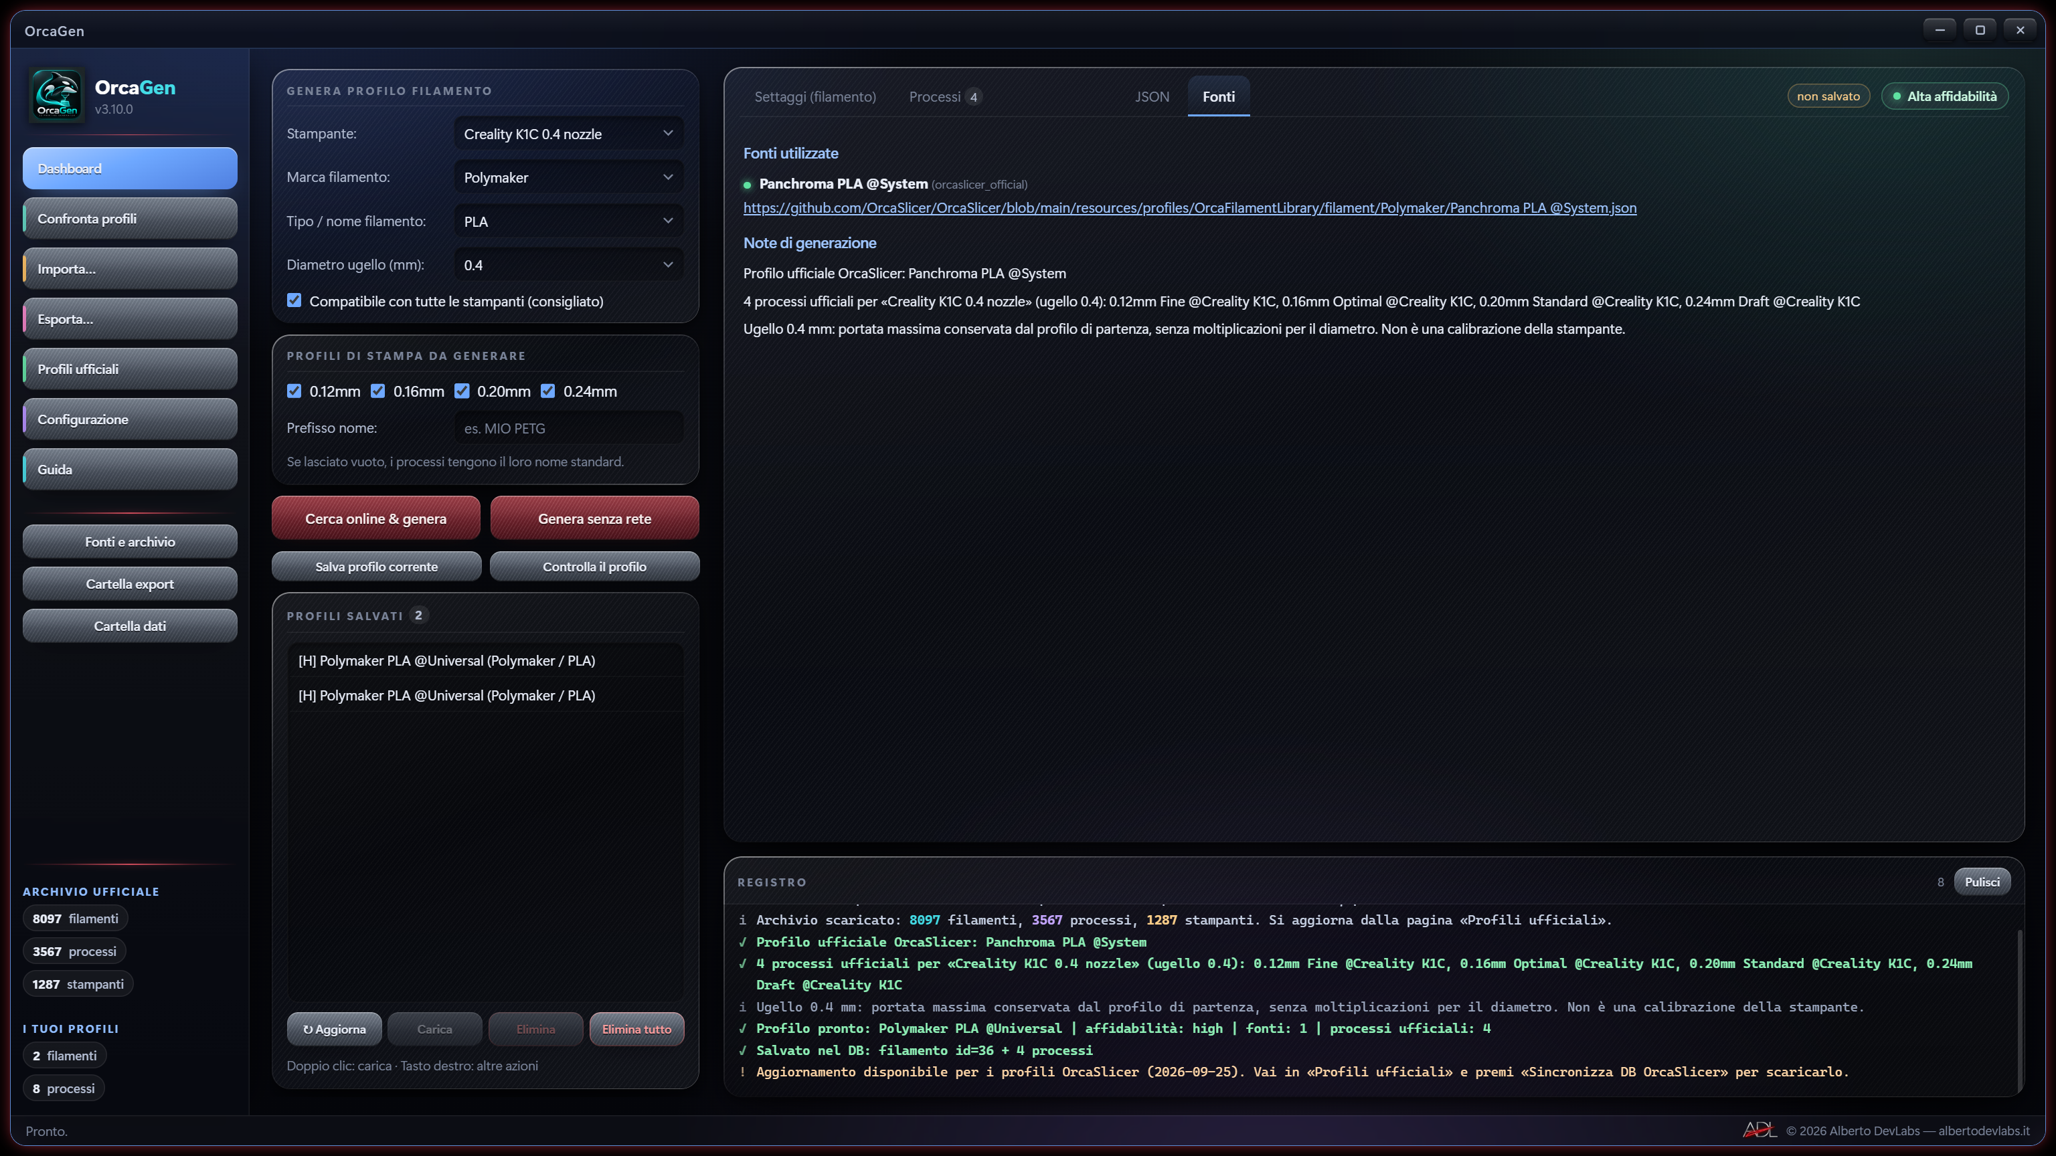Click the OrcaGen orca logo icon
The height and width of the screenshot is (1156, 2056).
click(57, 95)
